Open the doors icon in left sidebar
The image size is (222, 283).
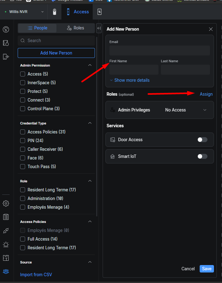click(6, 43)
